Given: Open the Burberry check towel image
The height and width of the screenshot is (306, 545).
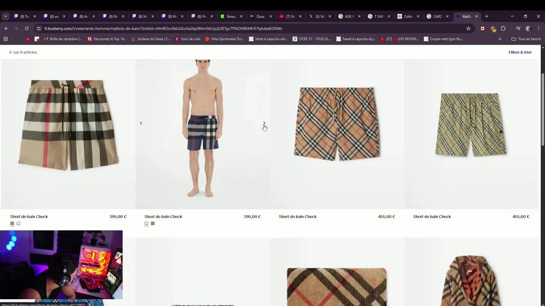Looking at the screenshot, I should pyautogui.click(x=337, y=272).
